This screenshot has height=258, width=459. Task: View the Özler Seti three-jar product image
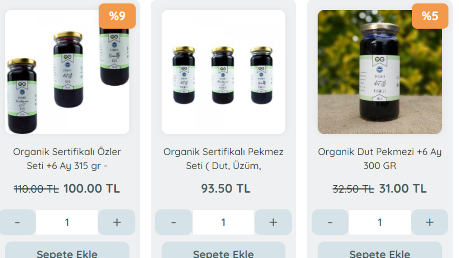coord(67,72)
